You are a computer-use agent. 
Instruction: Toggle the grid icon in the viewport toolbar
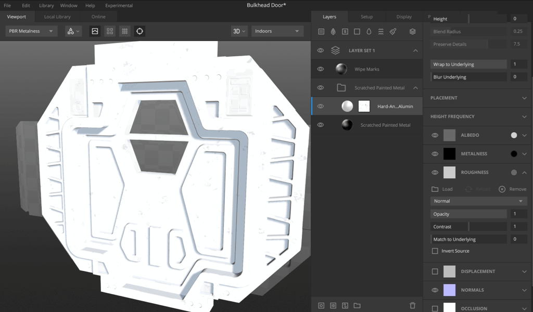pyautogui.click(x=125, y=31)
